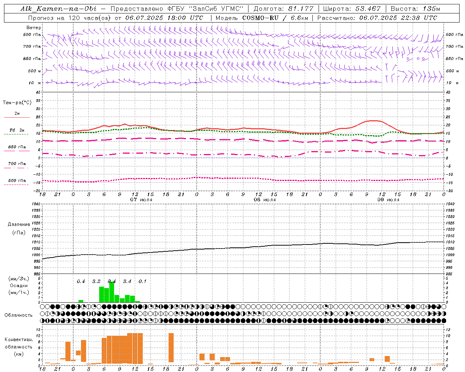Click the 8.4 precipitation total value
Image resolution: width=465 pixels, height=372 pixels.
[112, 282]
